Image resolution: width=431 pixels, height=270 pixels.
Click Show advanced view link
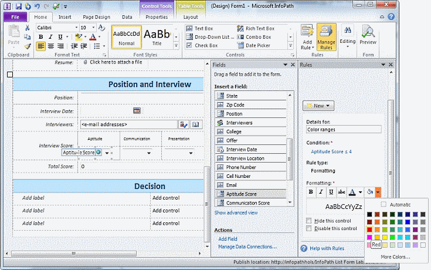(236, 212)
